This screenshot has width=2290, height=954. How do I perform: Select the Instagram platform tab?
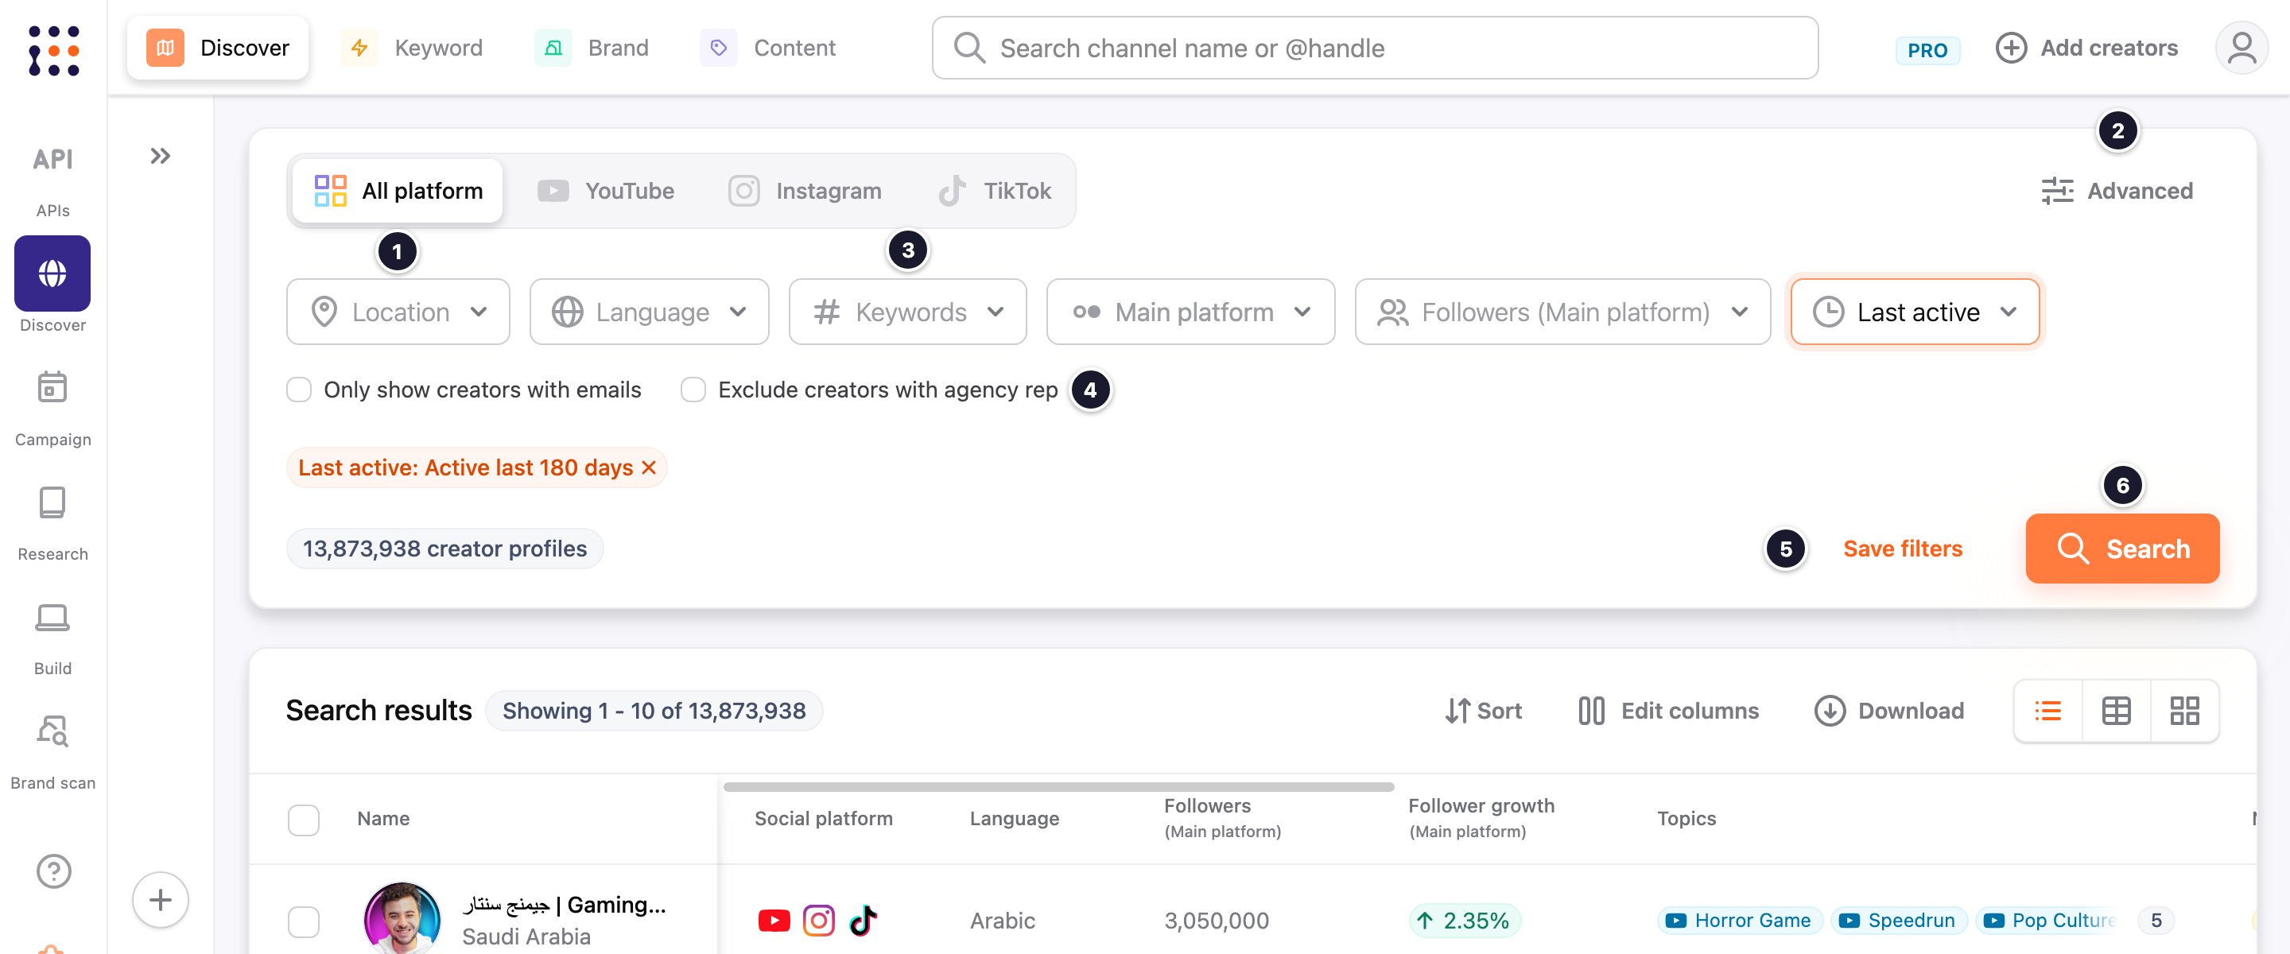pos(805,190)
